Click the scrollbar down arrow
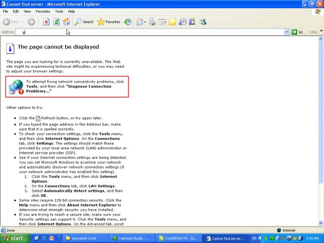This screenshot has width=324, height=243. click(320, 223)
